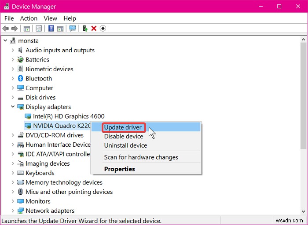Image resolution: width=308 pixels, height=225 pixels.
Task: Collapse the Display adapters node
Action: [x=13, y=107]
